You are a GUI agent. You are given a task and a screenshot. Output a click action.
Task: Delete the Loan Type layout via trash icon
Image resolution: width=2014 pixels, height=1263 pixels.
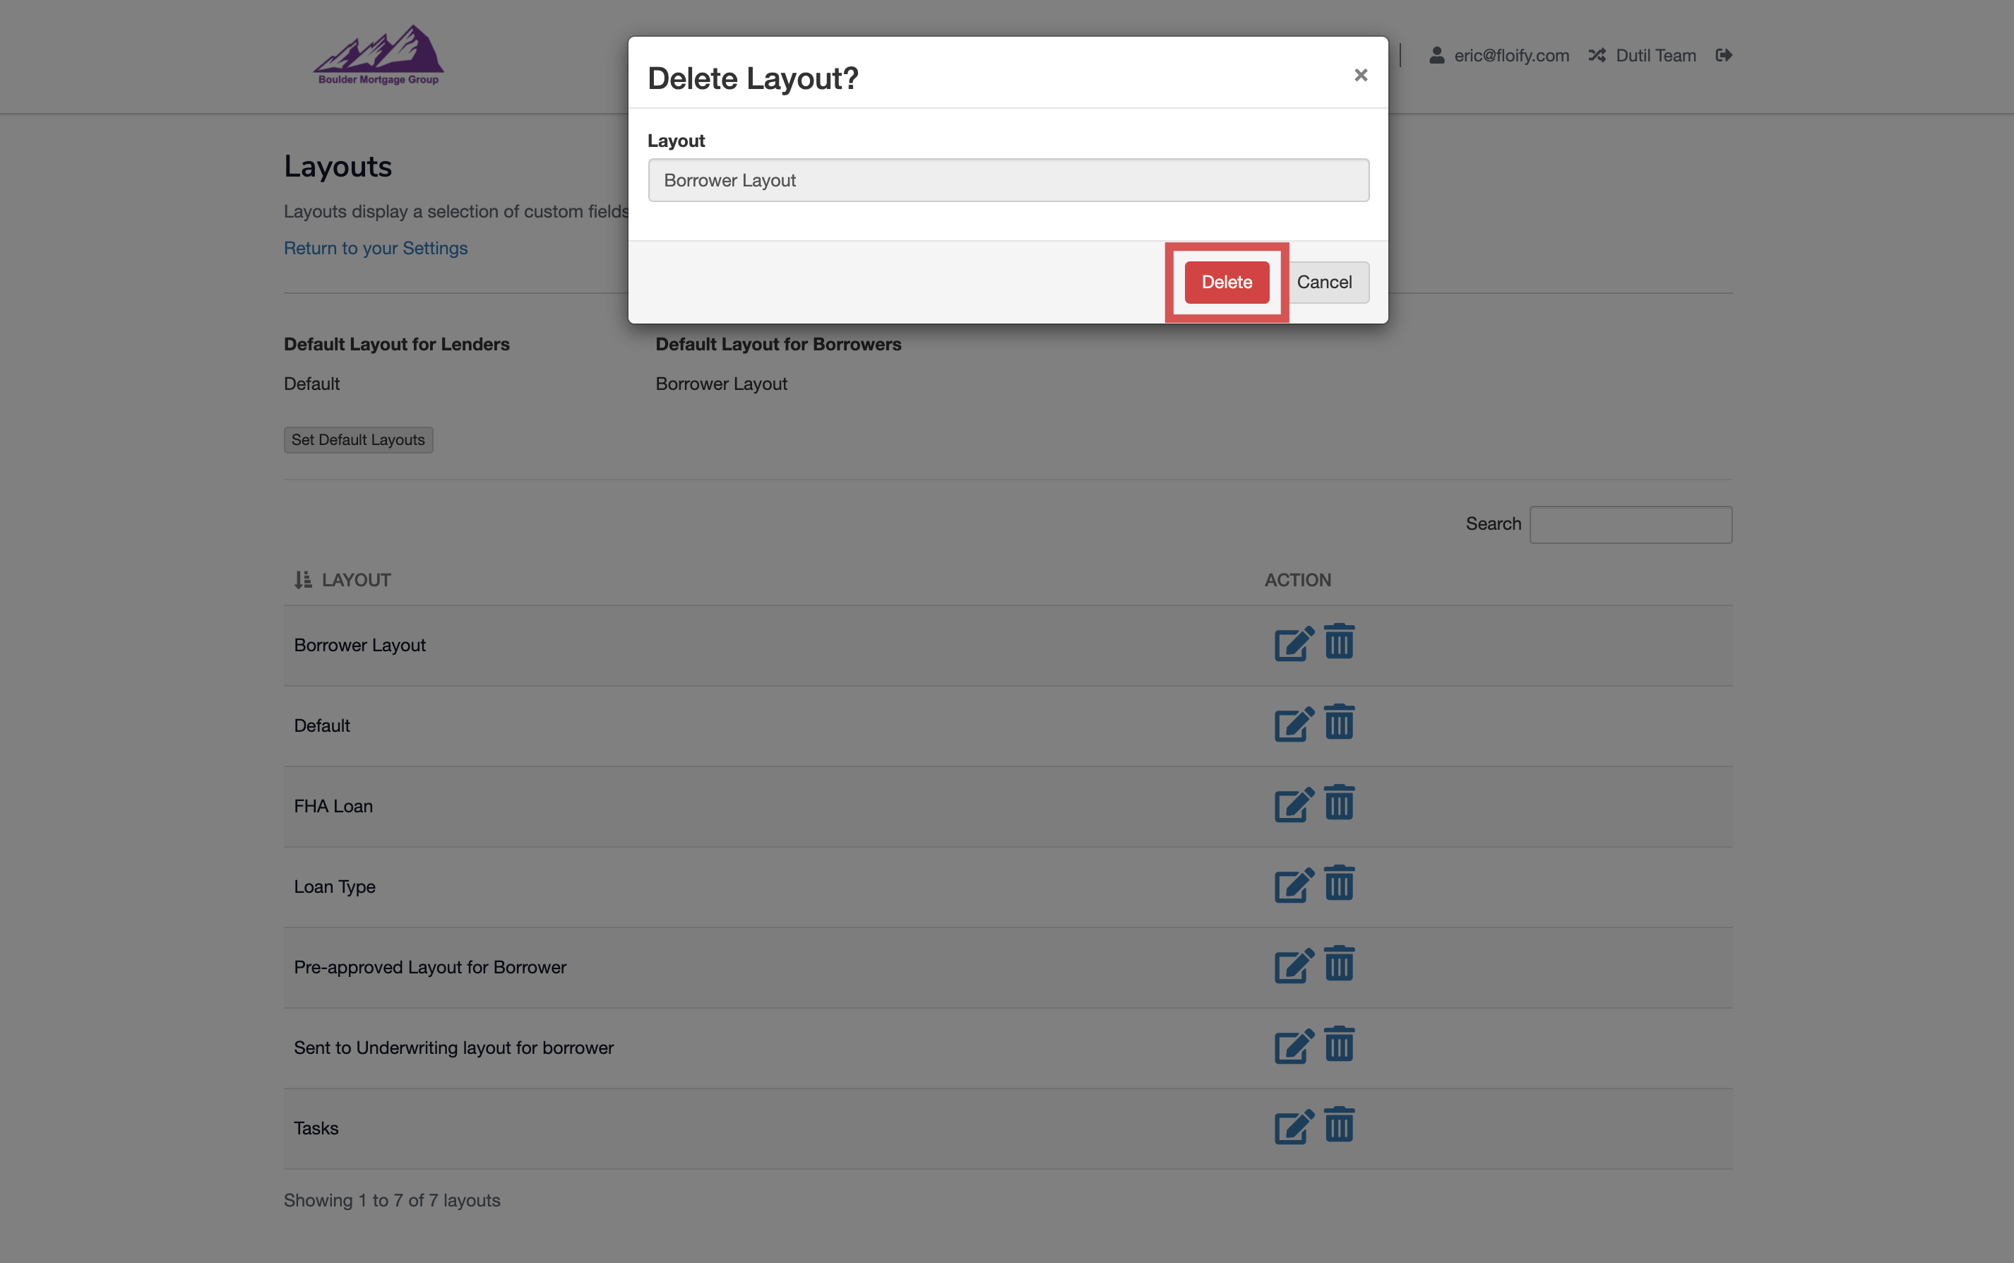pos(1340,883)
